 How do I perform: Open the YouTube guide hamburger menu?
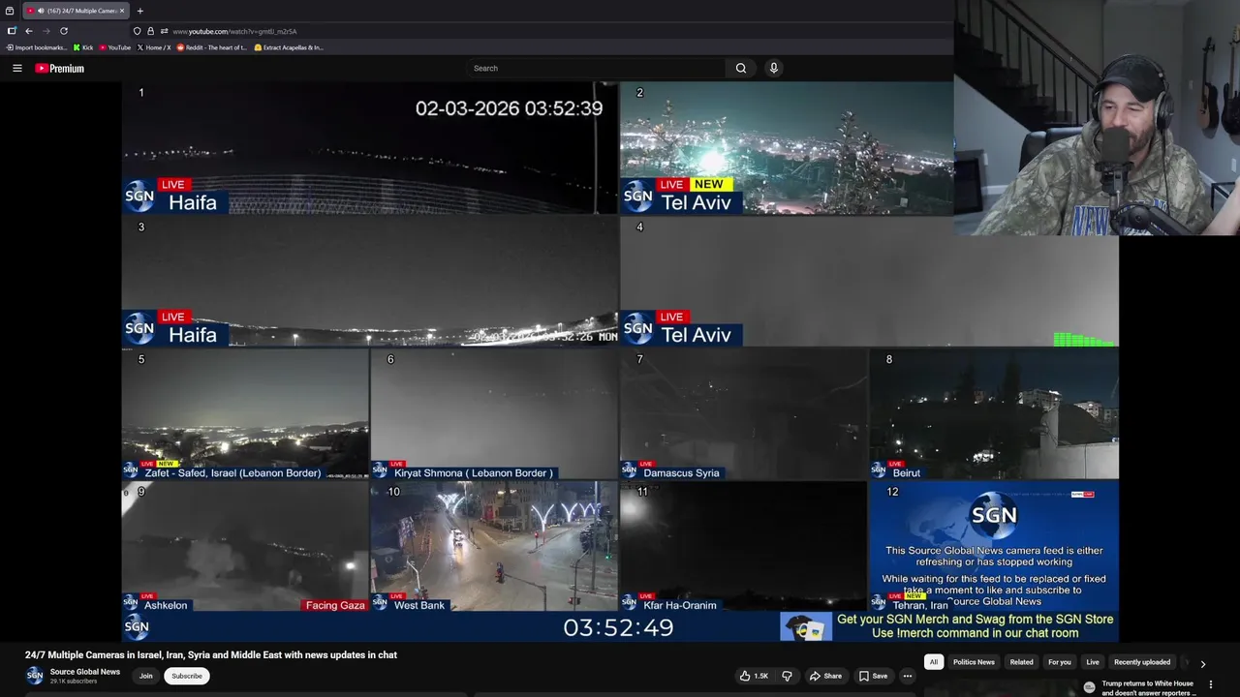16,68
